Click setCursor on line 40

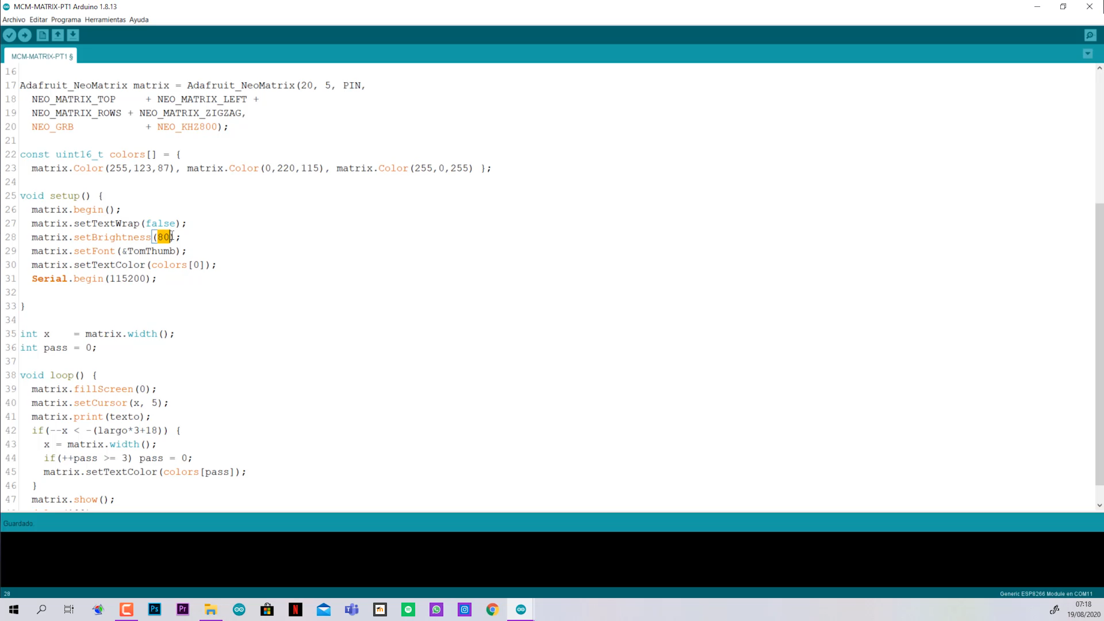click(101, 403)
